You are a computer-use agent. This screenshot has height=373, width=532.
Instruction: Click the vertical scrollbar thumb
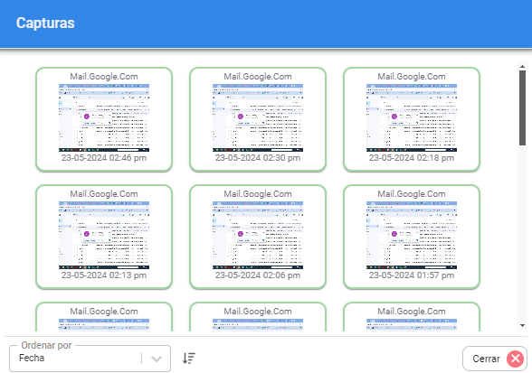coord(523,108)
